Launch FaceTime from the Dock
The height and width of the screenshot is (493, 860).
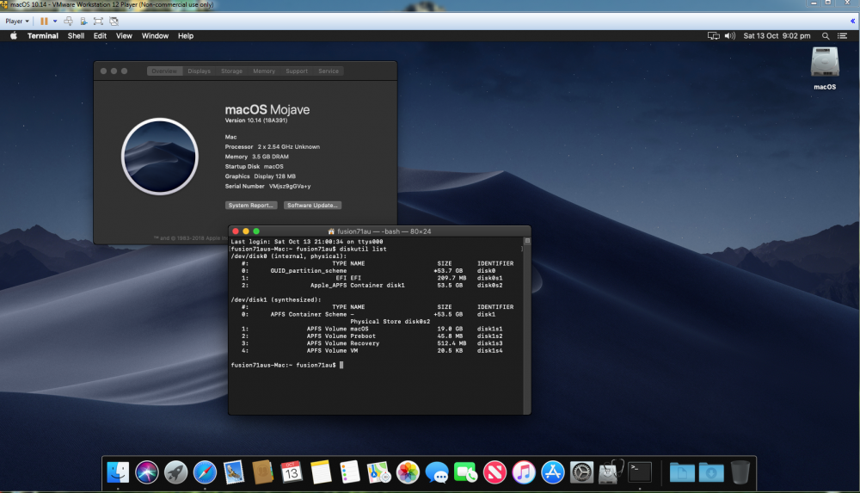click(465, 472)
